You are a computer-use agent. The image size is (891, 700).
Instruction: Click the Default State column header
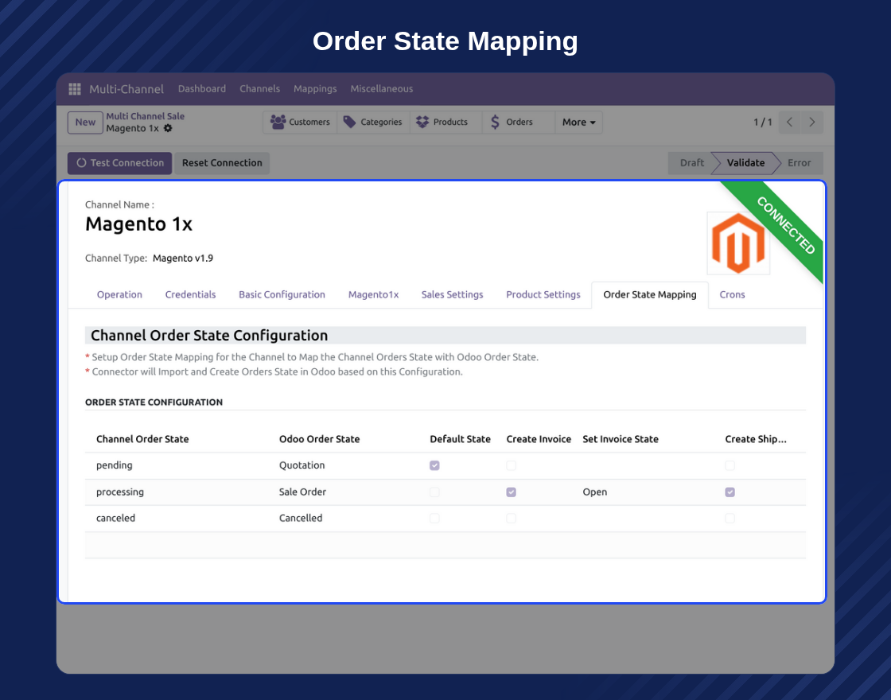(x=461, y=439)
